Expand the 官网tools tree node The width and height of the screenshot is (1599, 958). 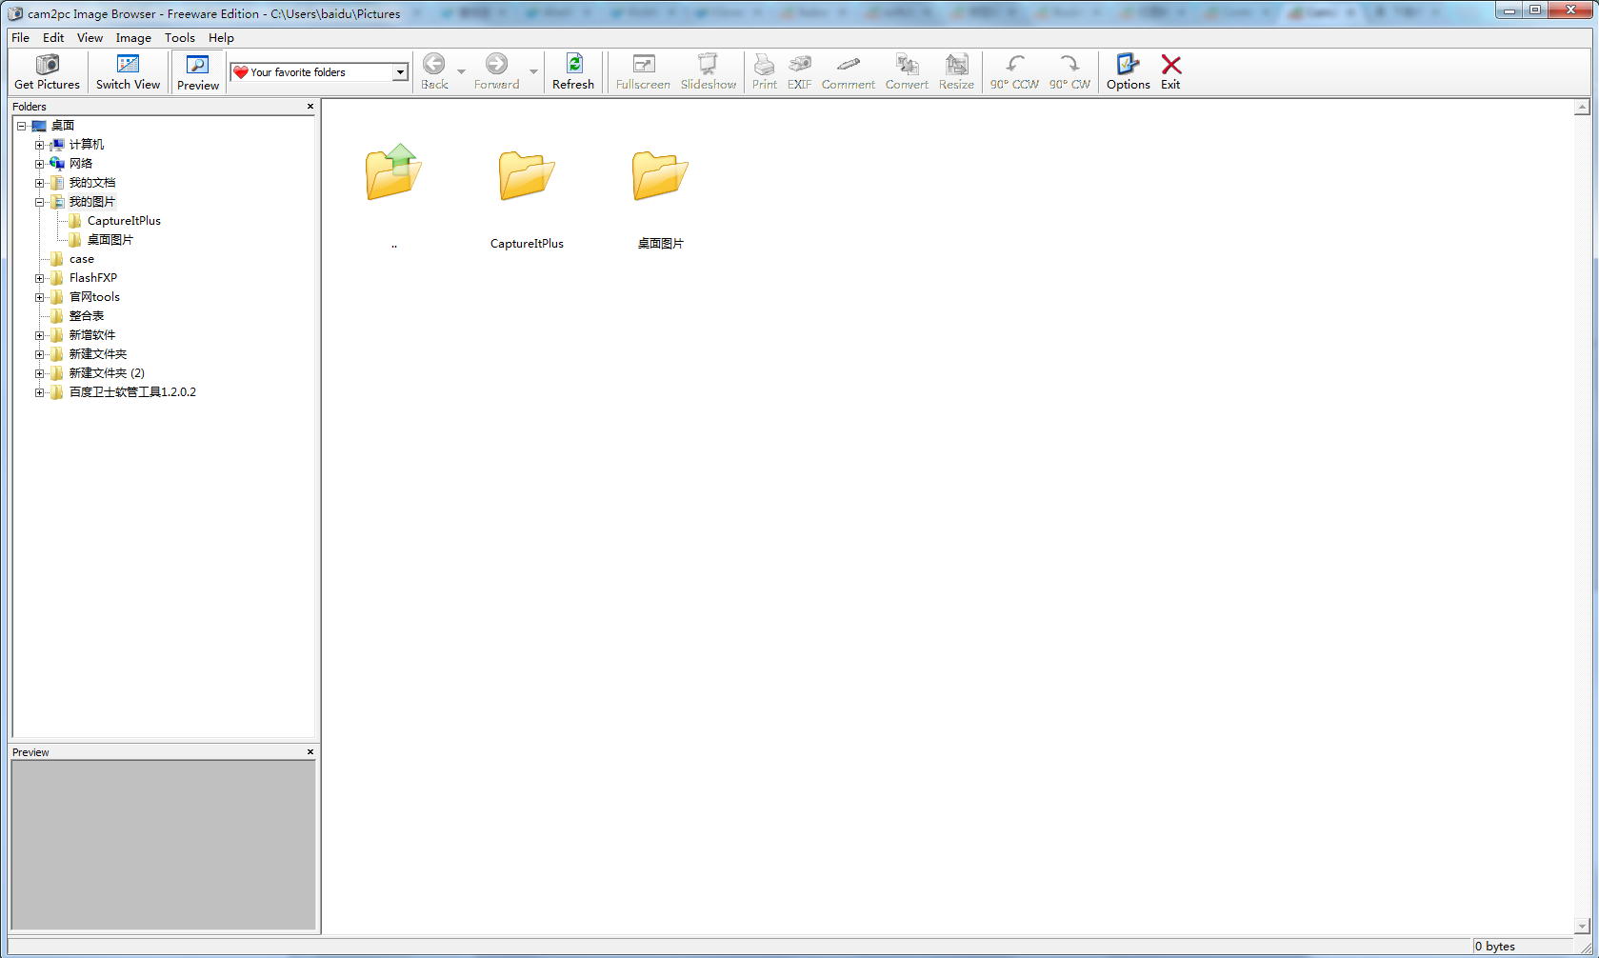tap(39, 297)
